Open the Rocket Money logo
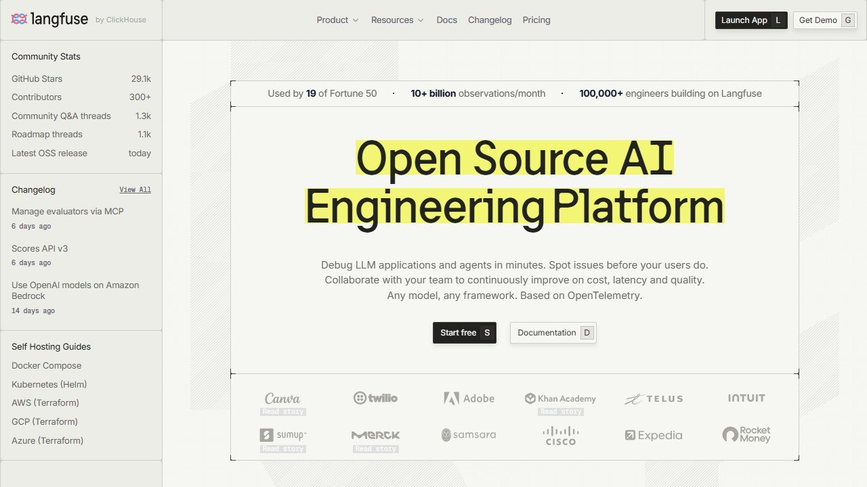The width and height of the screenshot is (867, 487). tap(746, 434)
